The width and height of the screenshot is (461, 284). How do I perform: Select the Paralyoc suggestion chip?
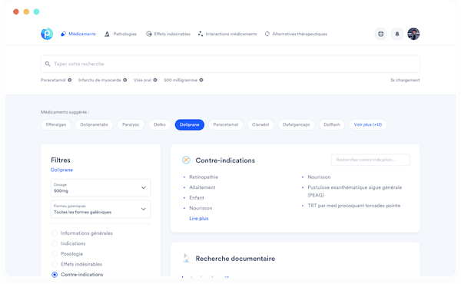click(x=131, y=124)
